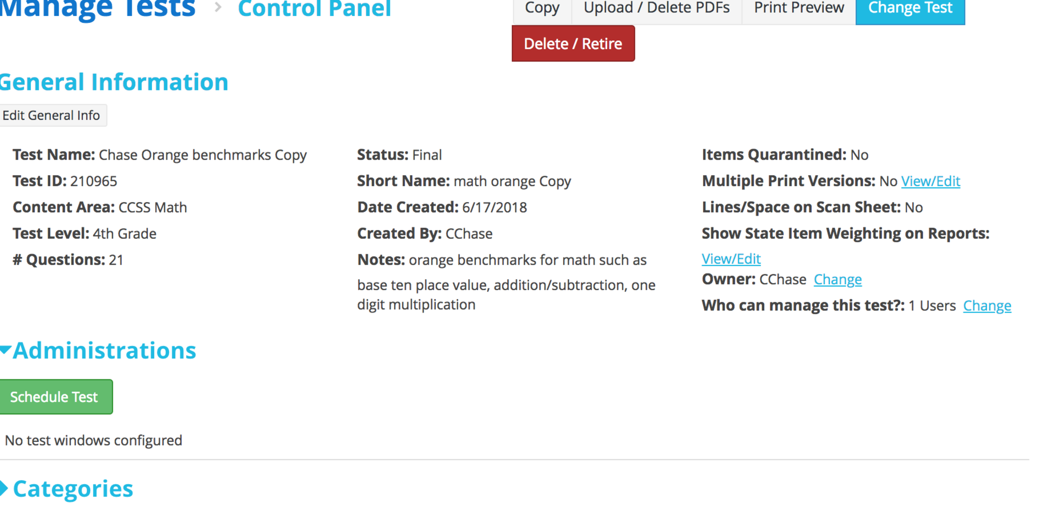Image resolution: width=1059 pixels, height=507 pixels.
Task: Click the red Delete / Retire button
Action: click(573, 44)
